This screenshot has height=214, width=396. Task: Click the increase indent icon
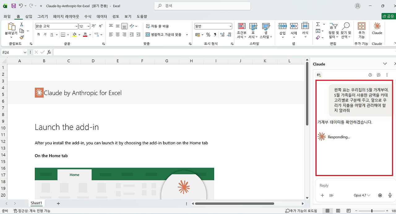[138, 35]
